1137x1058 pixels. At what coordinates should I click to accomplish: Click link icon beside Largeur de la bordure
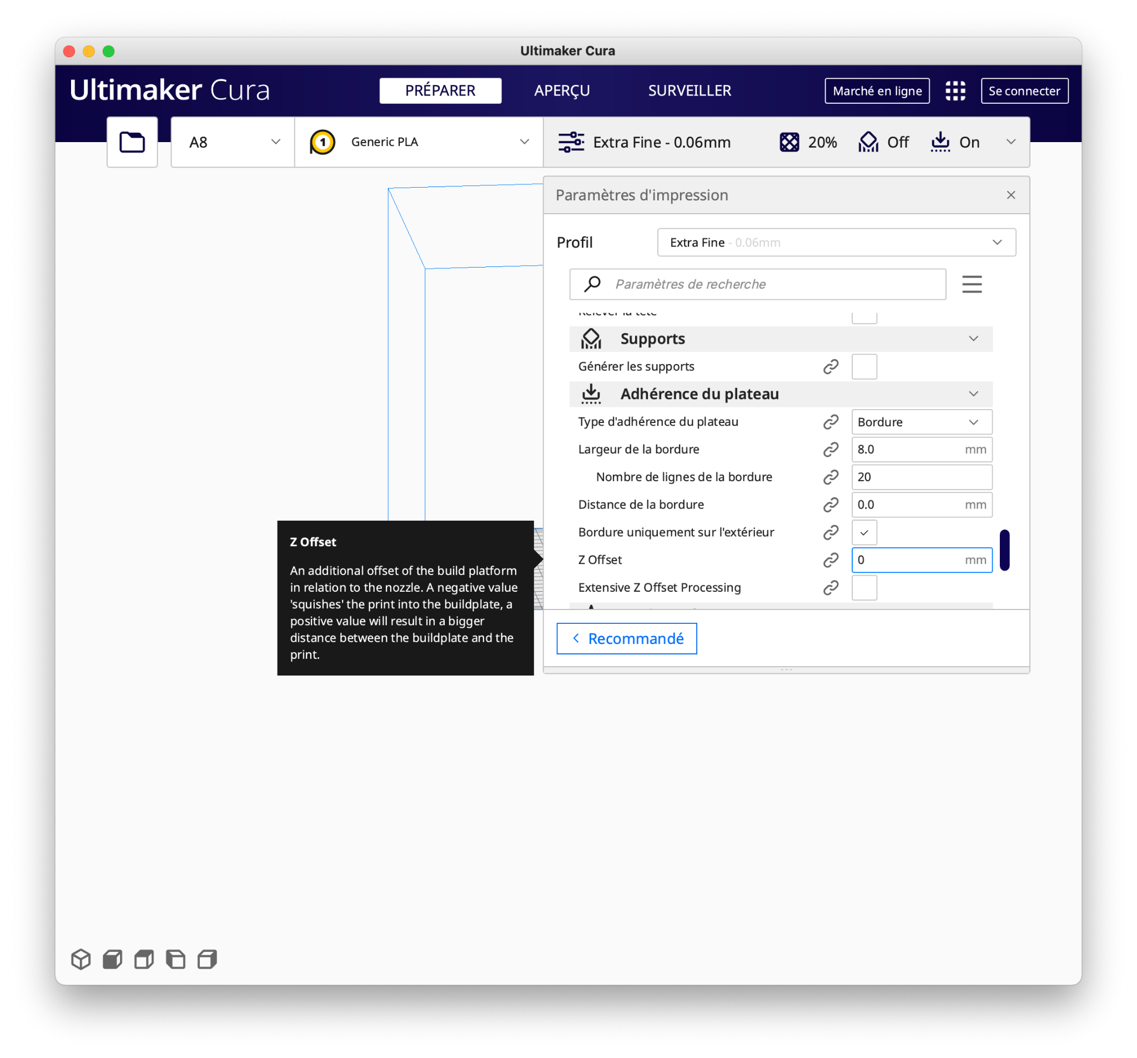click(831, 450)
